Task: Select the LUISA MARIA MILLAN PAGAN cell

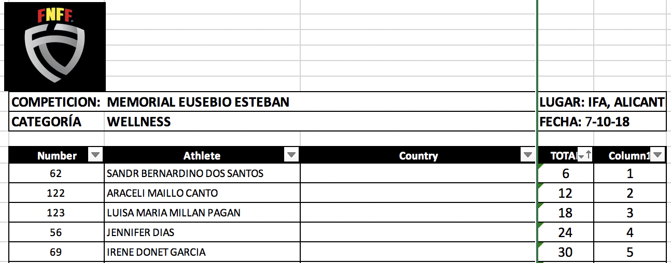Action: (x=174, y=213)
